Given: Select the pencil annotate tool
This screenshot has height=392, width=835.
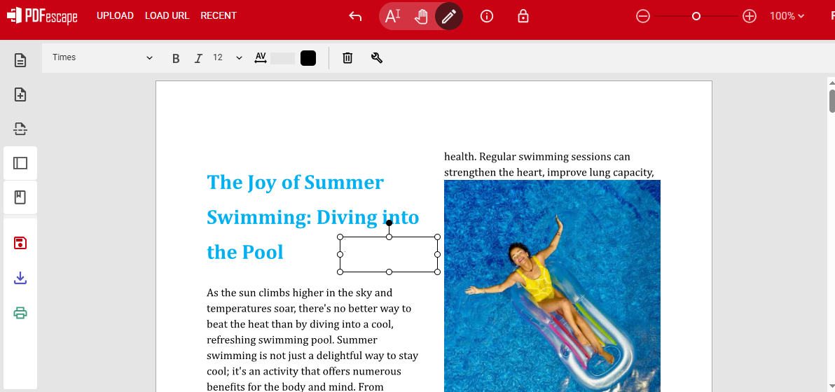Looking at the screenshot, I should tap(449, 16).
